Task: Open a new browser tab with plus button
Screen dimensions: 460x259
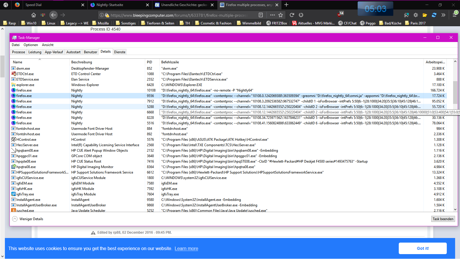Action: (286, 5)
